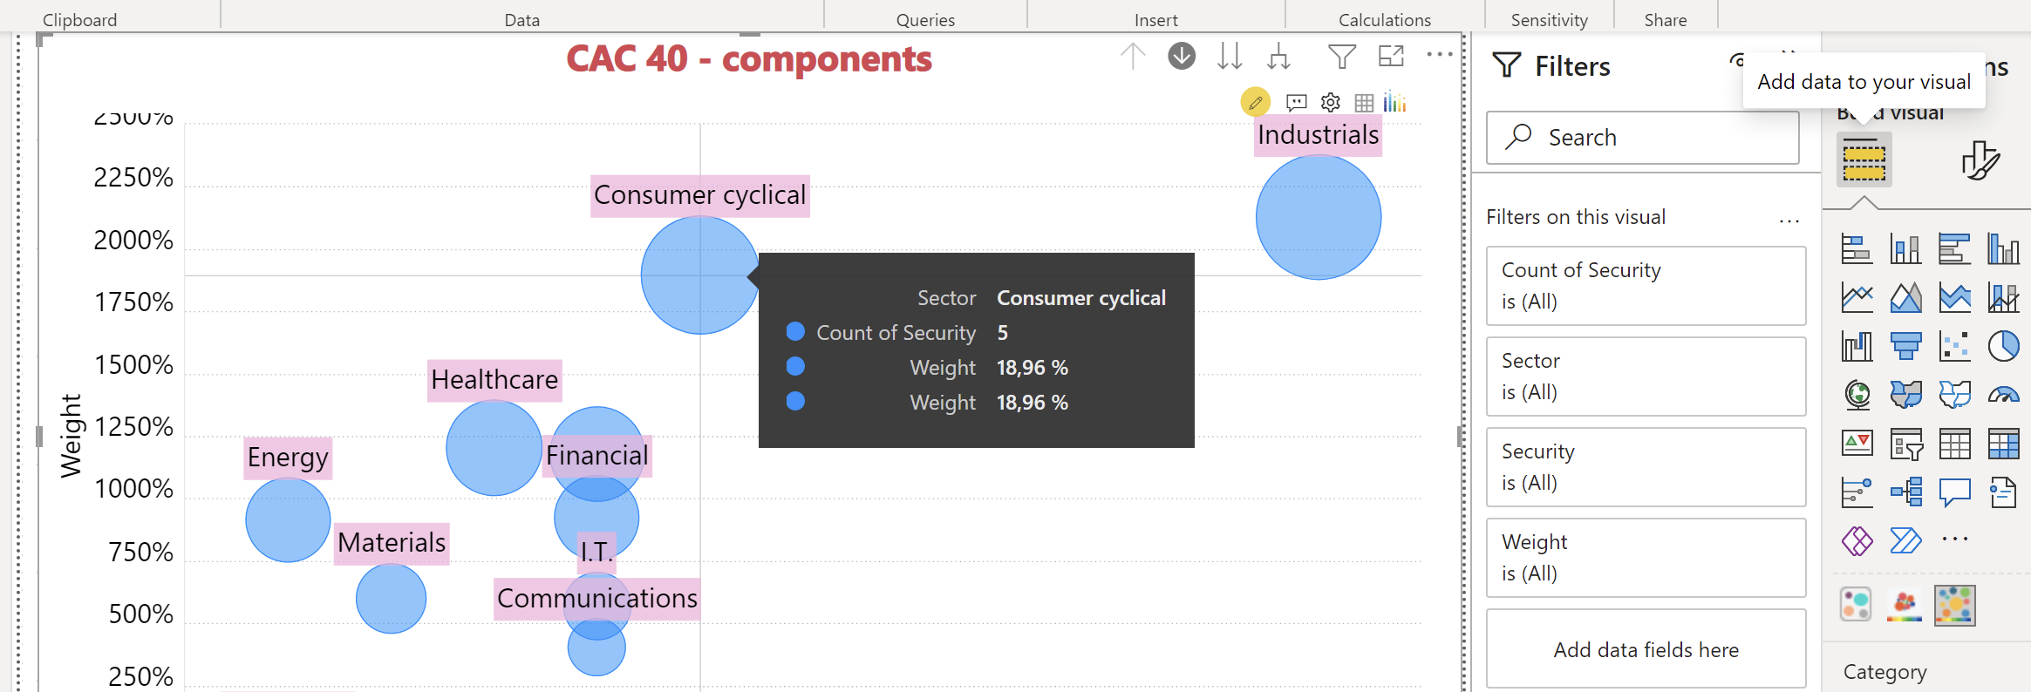This screenshot has height=692, width=2031.
Task: Expand all down one level fork icon
Action: coord(1278,56)
